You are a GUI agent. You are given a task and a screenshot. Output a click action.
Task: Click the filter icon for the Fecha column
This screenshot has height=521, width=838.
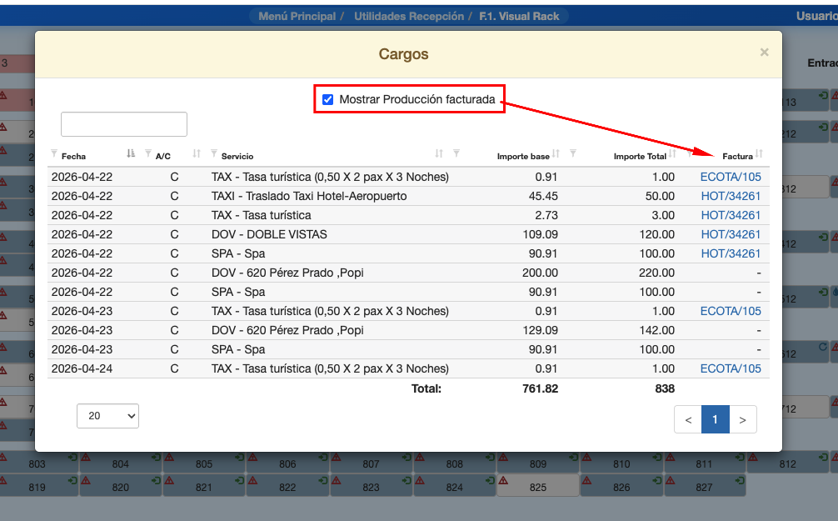pyautogui.click(x=55, y=154)
